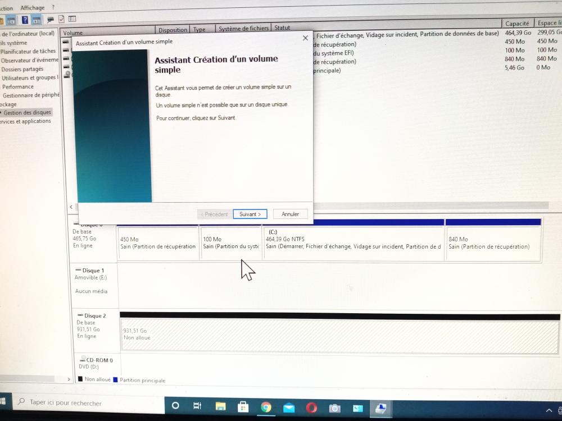This screenshot has height=421, width=562.
Task: Open the ? help menu
Action: pos(53,7)
